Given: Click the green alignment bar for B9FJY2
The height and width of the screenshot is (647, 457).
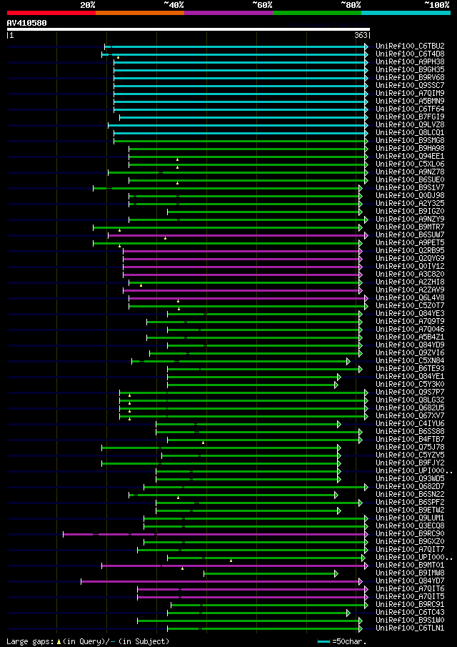Looking at the screenshot, I should [x=221, y=463].
